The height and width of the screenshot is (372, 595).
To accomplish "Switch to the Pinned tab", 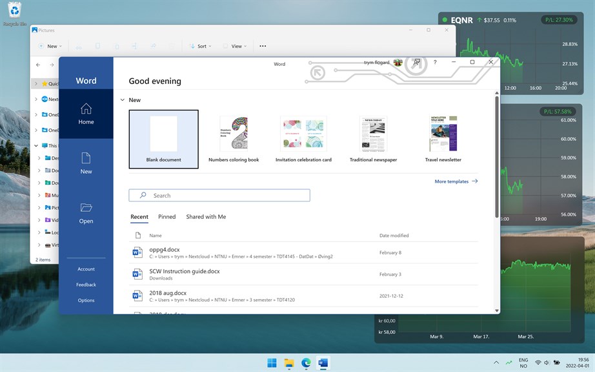I will (166, 217).
